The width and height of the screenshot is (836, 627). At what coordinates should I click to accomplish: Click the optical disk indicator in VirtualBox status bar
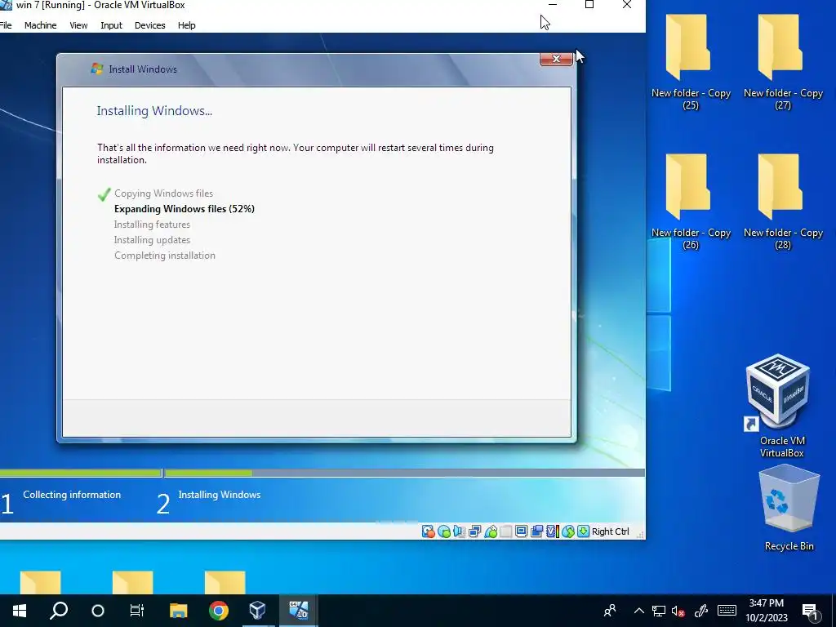click(443, 531)
